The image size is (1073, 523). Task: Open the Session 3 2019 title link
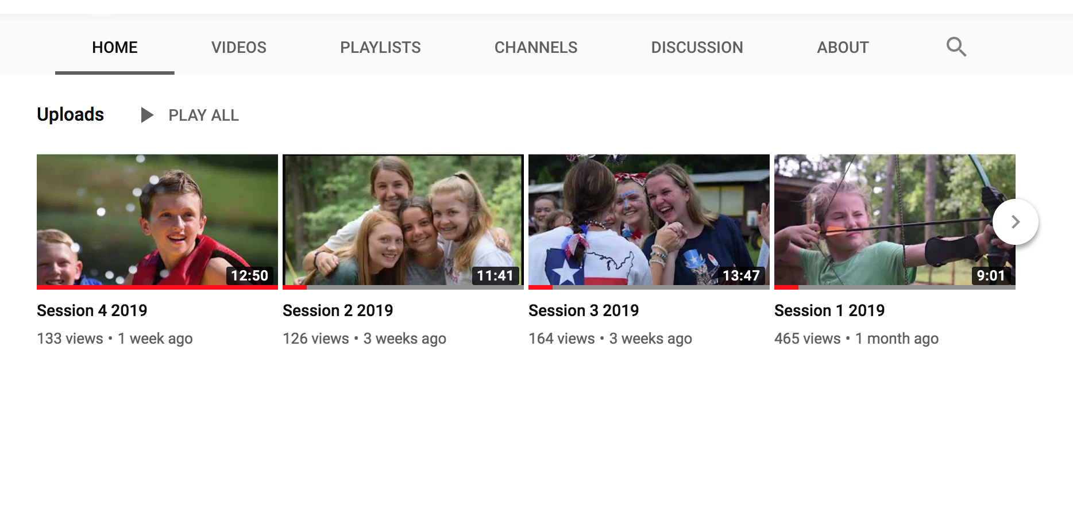[x=584, y=310]
